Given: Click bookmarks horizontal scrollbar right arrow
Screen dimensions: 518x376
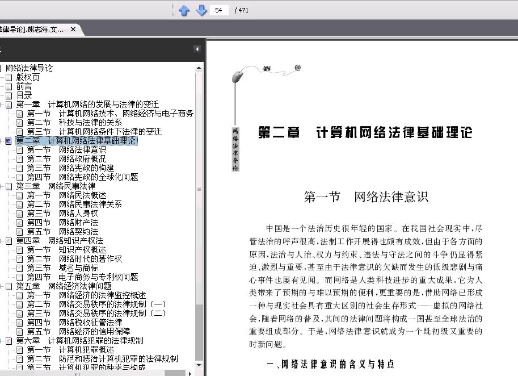Looking at the screenshot, I should 190,374.
